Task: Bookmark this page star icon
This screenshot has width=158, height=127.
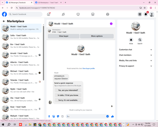Action: click(145, 8)
